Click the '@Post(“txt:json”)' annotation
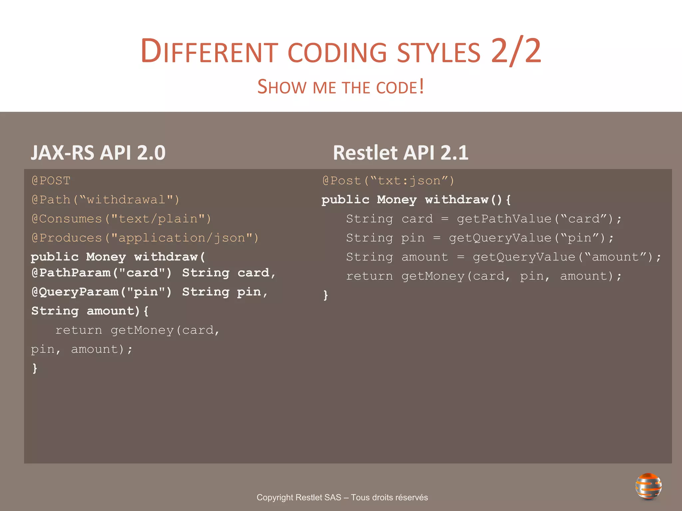This screenshot has width=682, height=511. click(x=388, y=181)
